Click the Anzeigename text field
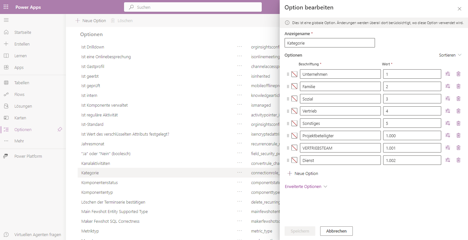 330,43
